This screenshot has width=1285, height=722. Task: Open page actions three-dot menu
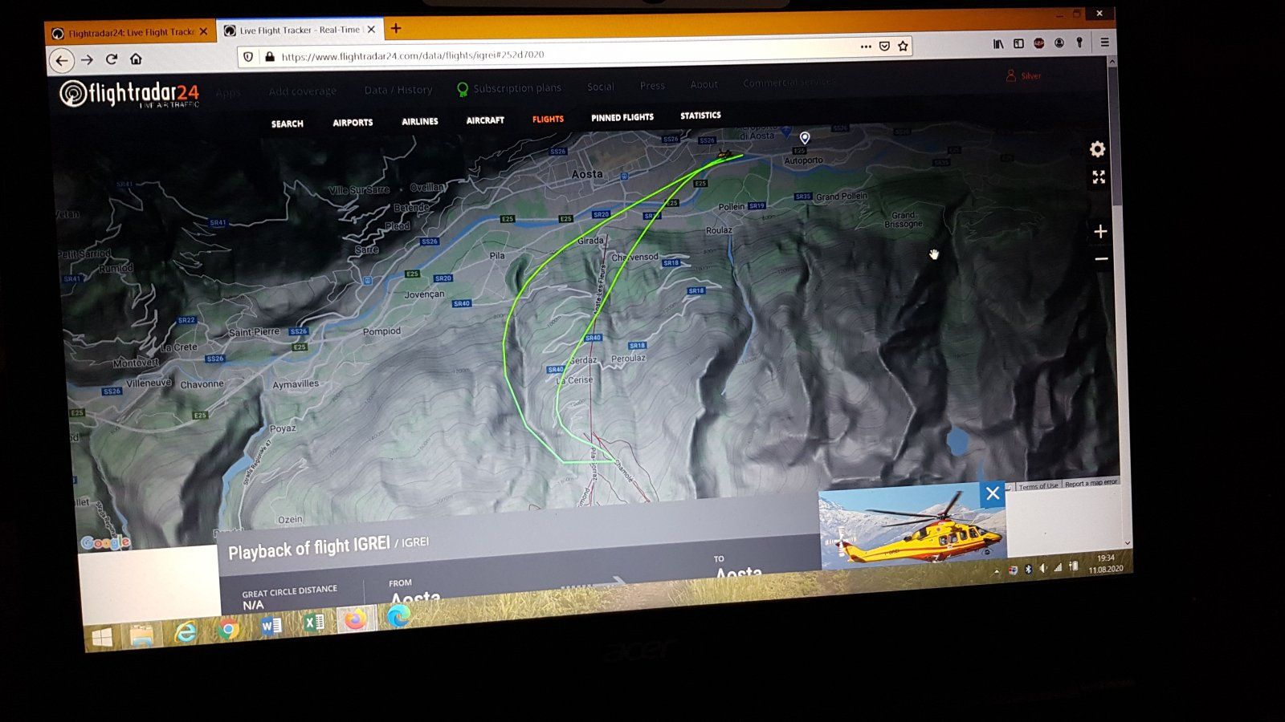(x=865, y=47)
